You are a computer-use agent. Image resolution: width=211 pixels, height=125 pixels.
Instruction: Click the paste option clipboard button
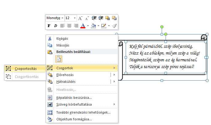[x=59, y=59]
